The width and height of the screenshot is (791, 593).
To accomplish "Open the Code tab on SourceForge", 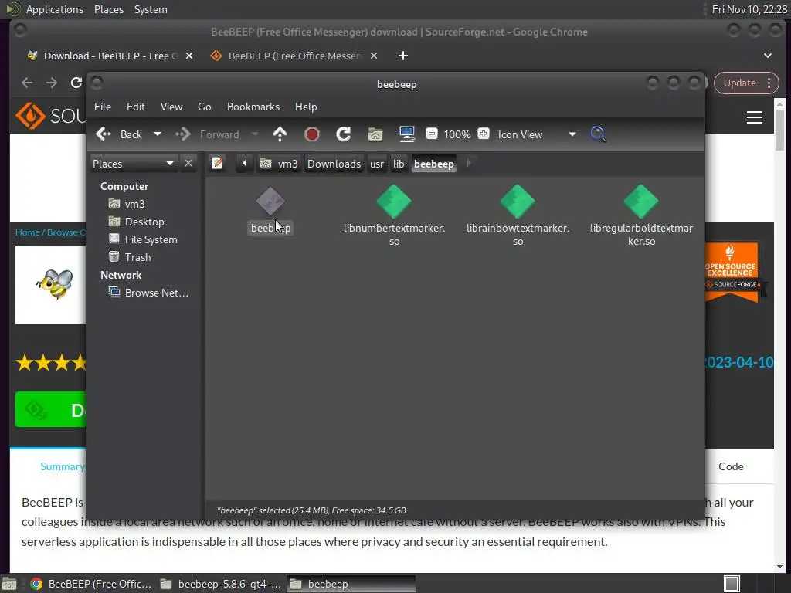I will tap(731, 467).
